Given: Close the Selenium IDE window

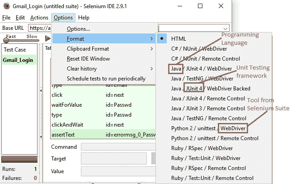Looking at the screenshot, I should click(x=221, y=6).
